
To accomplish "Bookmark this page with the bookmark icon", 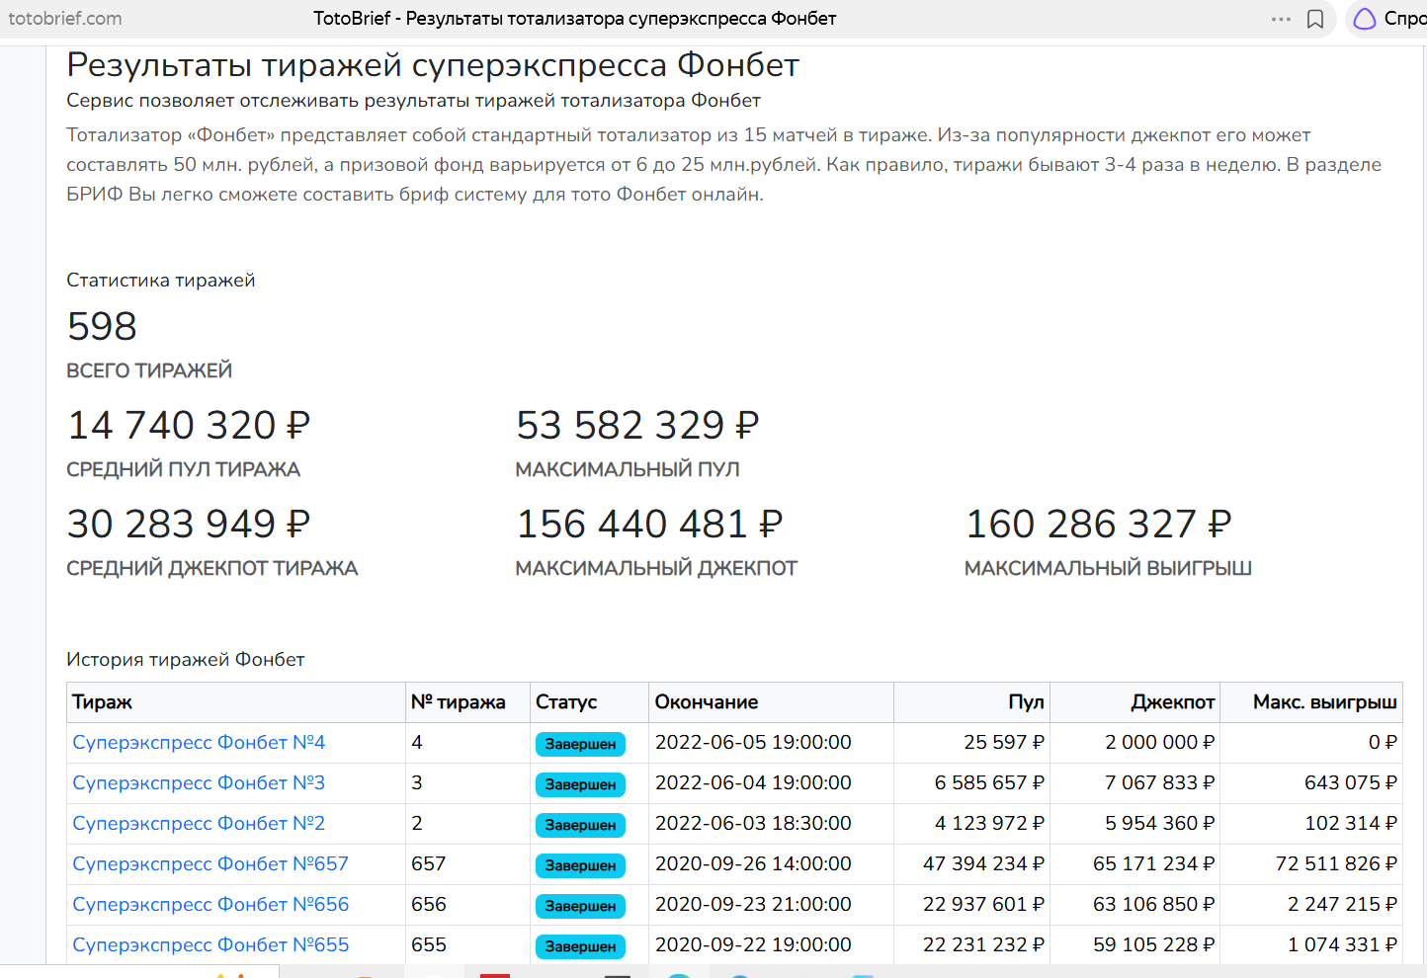I will tap(1315, 19).
